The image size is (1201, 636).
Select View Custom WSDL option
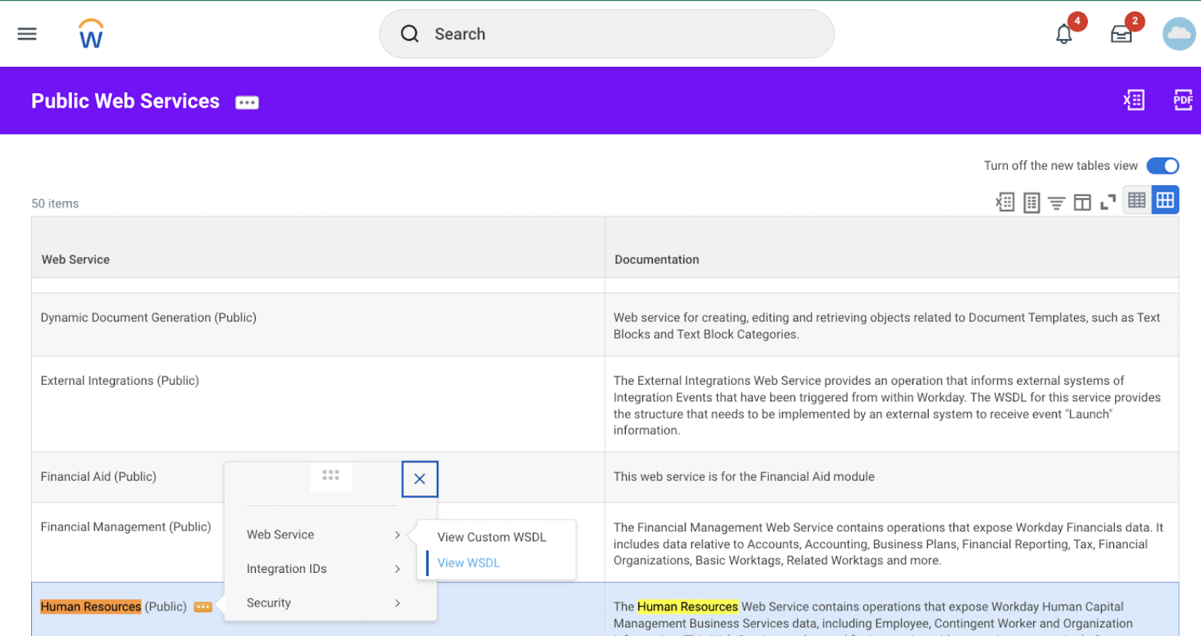point(492,537)
